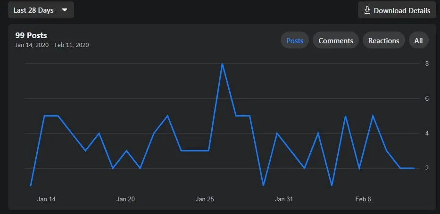Click the Download Details button
Image resolution: width=440 pixels, height=214 pixels.
(397, 10)
